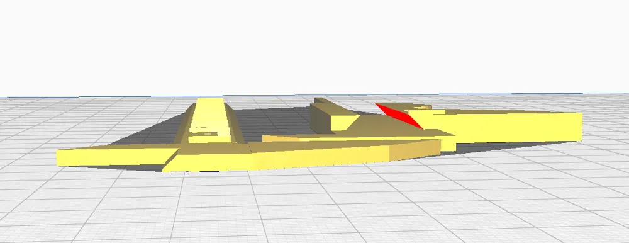Select the thin yellow strip across the model's middle

353,138
